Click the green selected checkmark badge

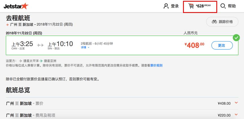pos(236,38)
